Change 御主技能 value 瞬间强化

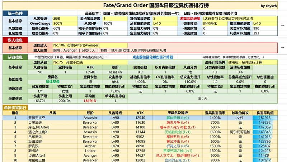[x=215, y=23]
